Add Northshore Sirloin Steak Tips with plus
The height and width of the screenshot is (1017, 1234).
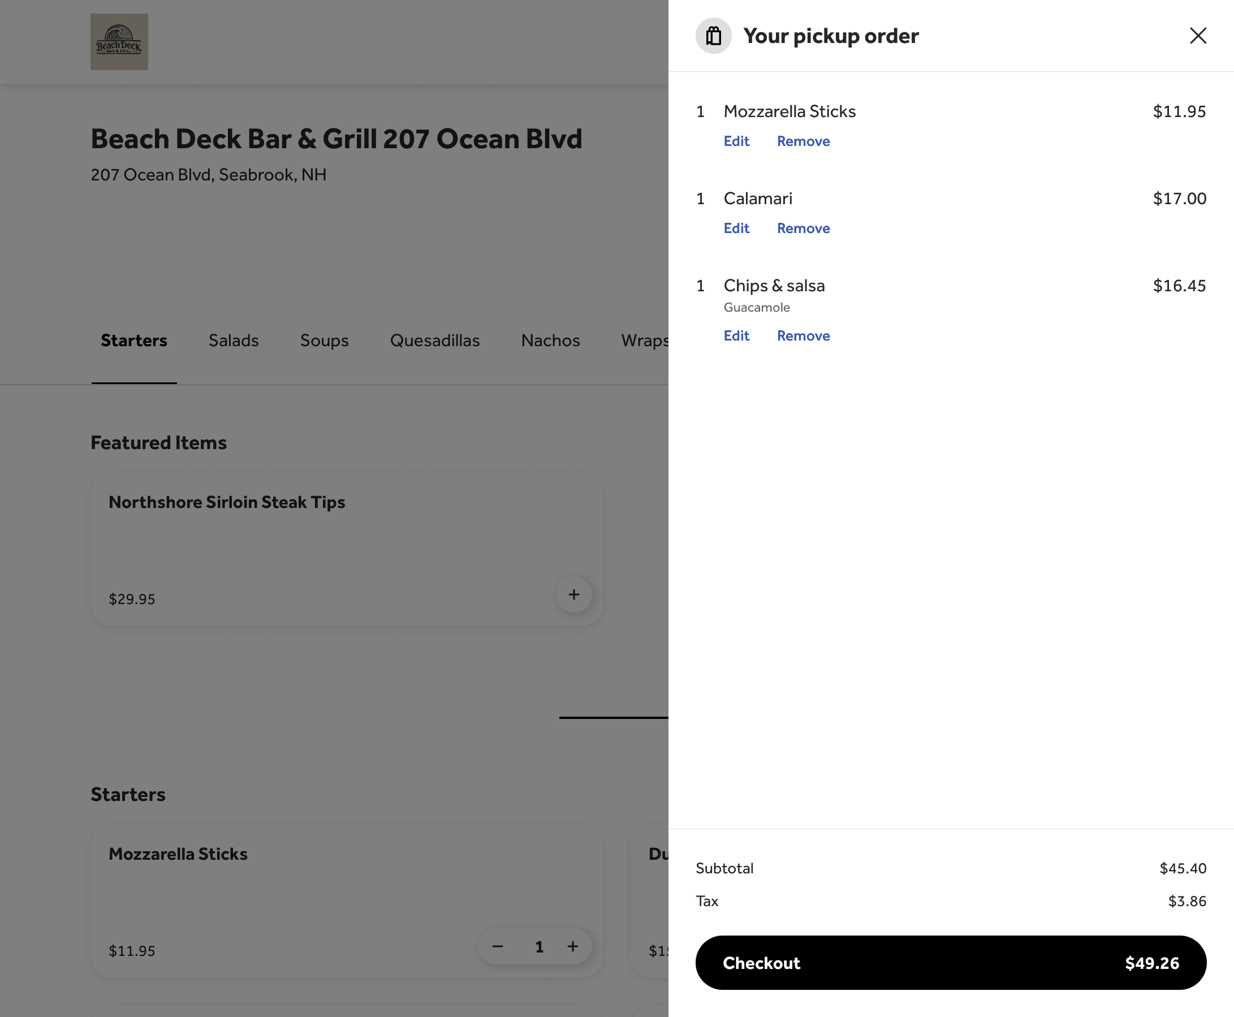point(573,594)
